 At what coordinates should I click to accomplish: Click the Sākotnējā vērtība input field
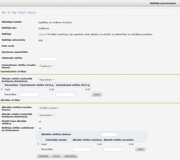click(48, 59)
